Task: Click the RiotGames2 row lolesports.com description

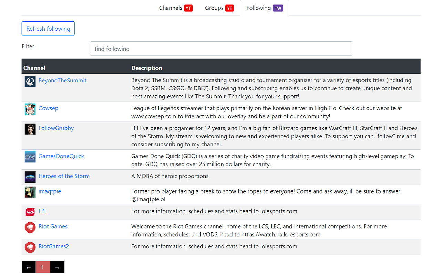Action: 214,246
